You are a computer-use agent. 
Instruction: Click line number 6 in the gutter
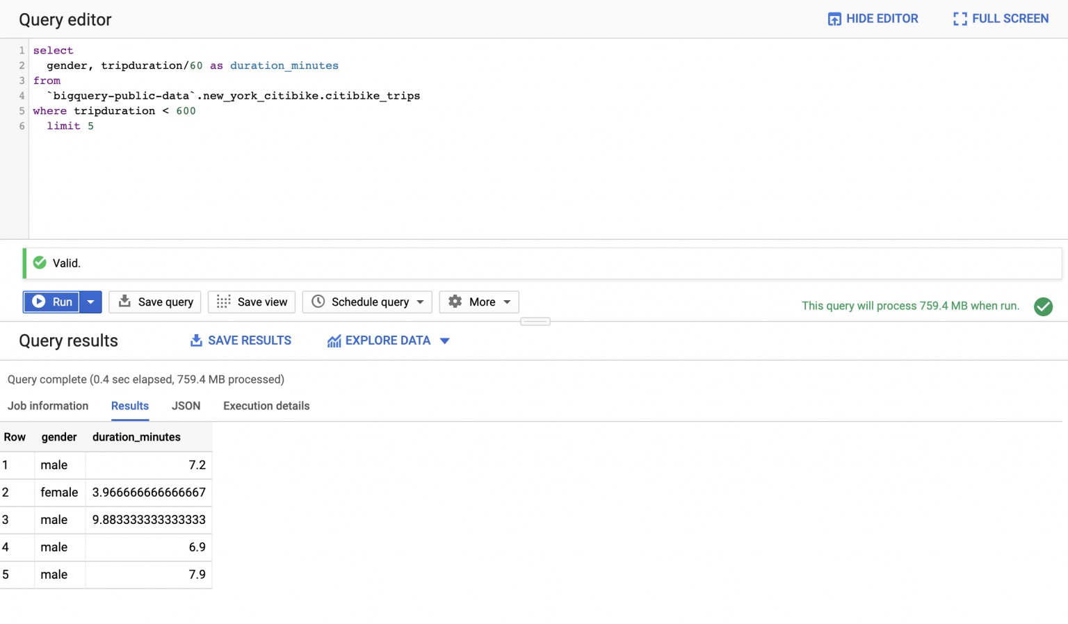click(x=22, y=126)
